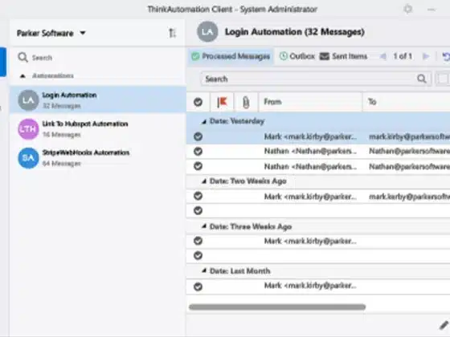Viewport: 450px width, 337px height.
Task: Select Mark's sender cell under Three Weeks Ago
Action: (310, 242)
